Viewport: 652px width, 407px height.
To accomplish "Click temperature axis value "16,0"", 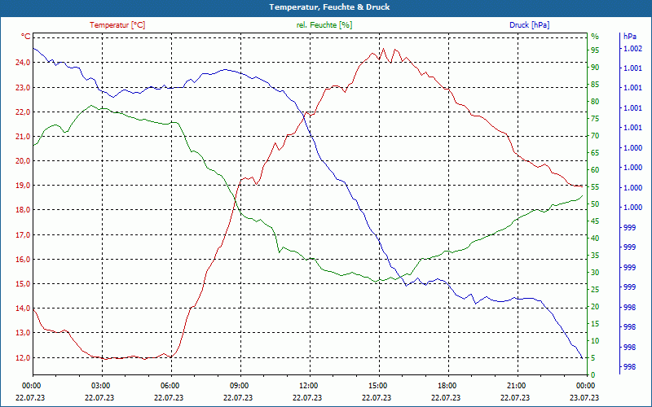I will pos(24,259).
